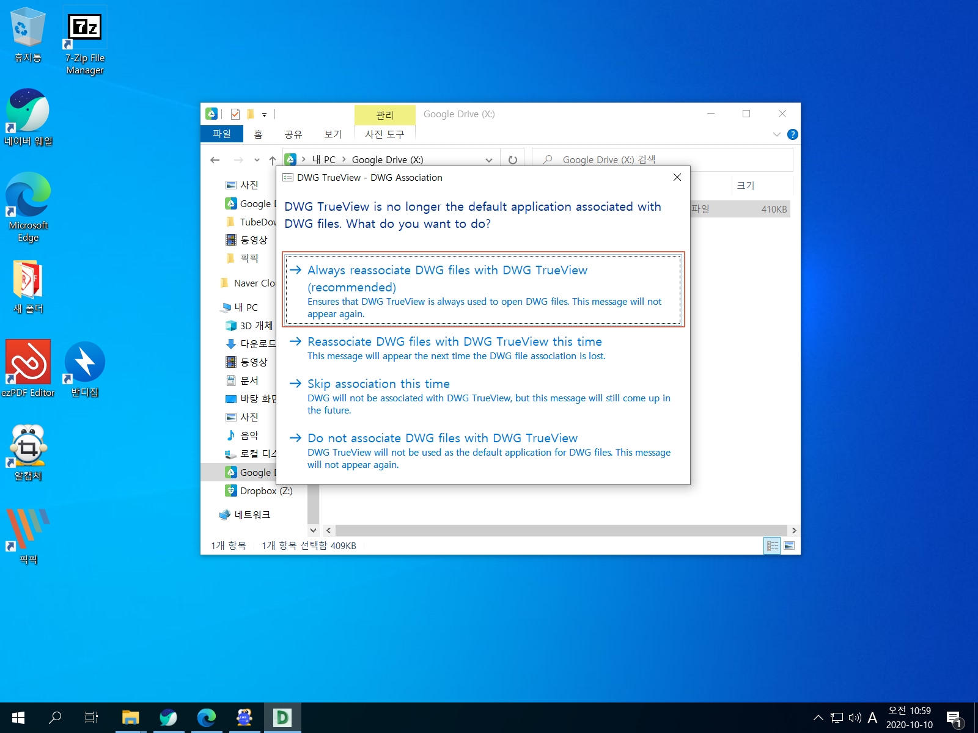Open Naver Whale (네이버 웨일) desktop icon

point(28,117)
